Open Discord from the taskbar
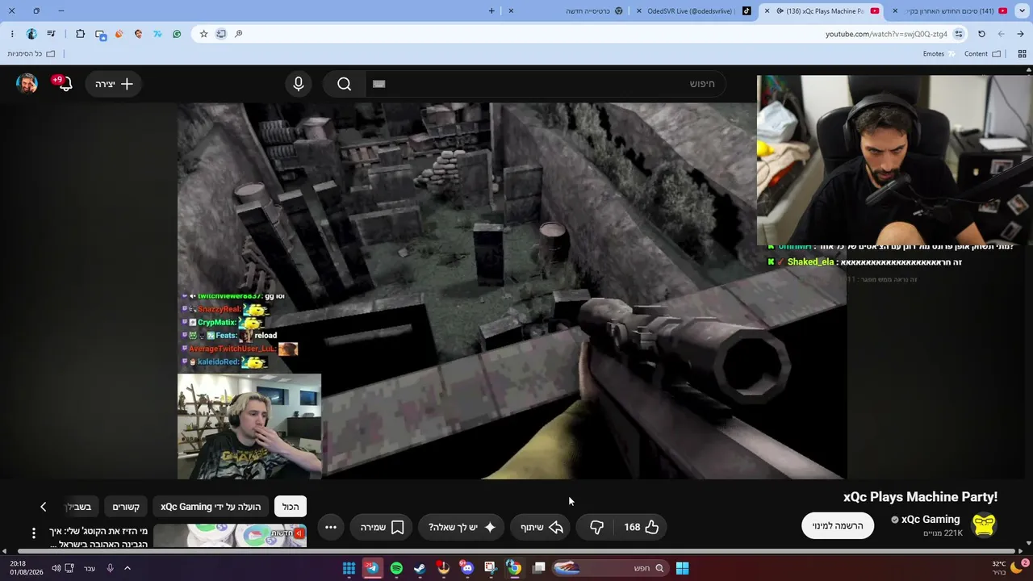 point(466,568)
